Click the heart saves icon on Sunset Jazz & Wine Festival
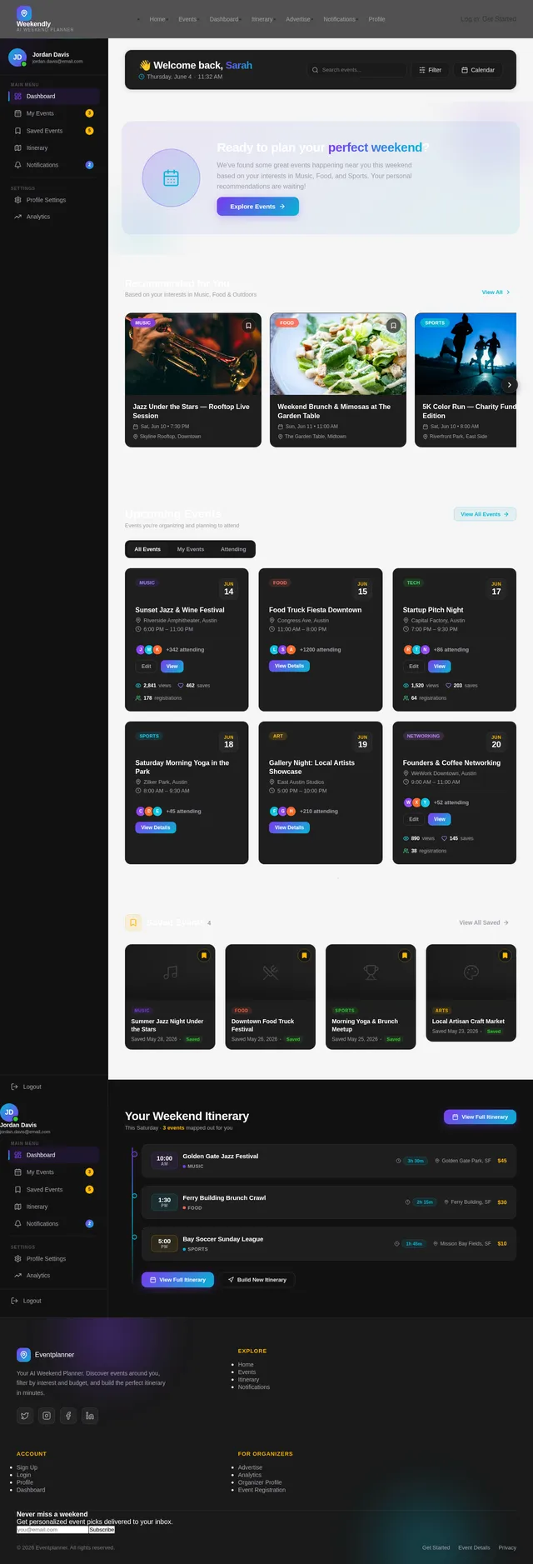The image size is (533, 1564). point(181,686)
